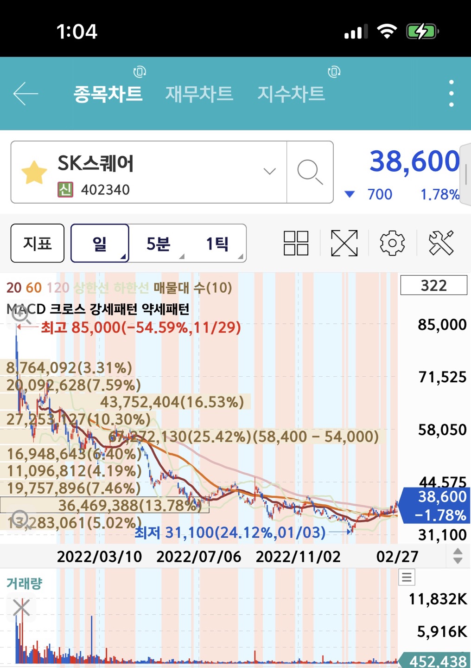Click the current price 38,600
471x668 pixels.
tap(414, 161)
